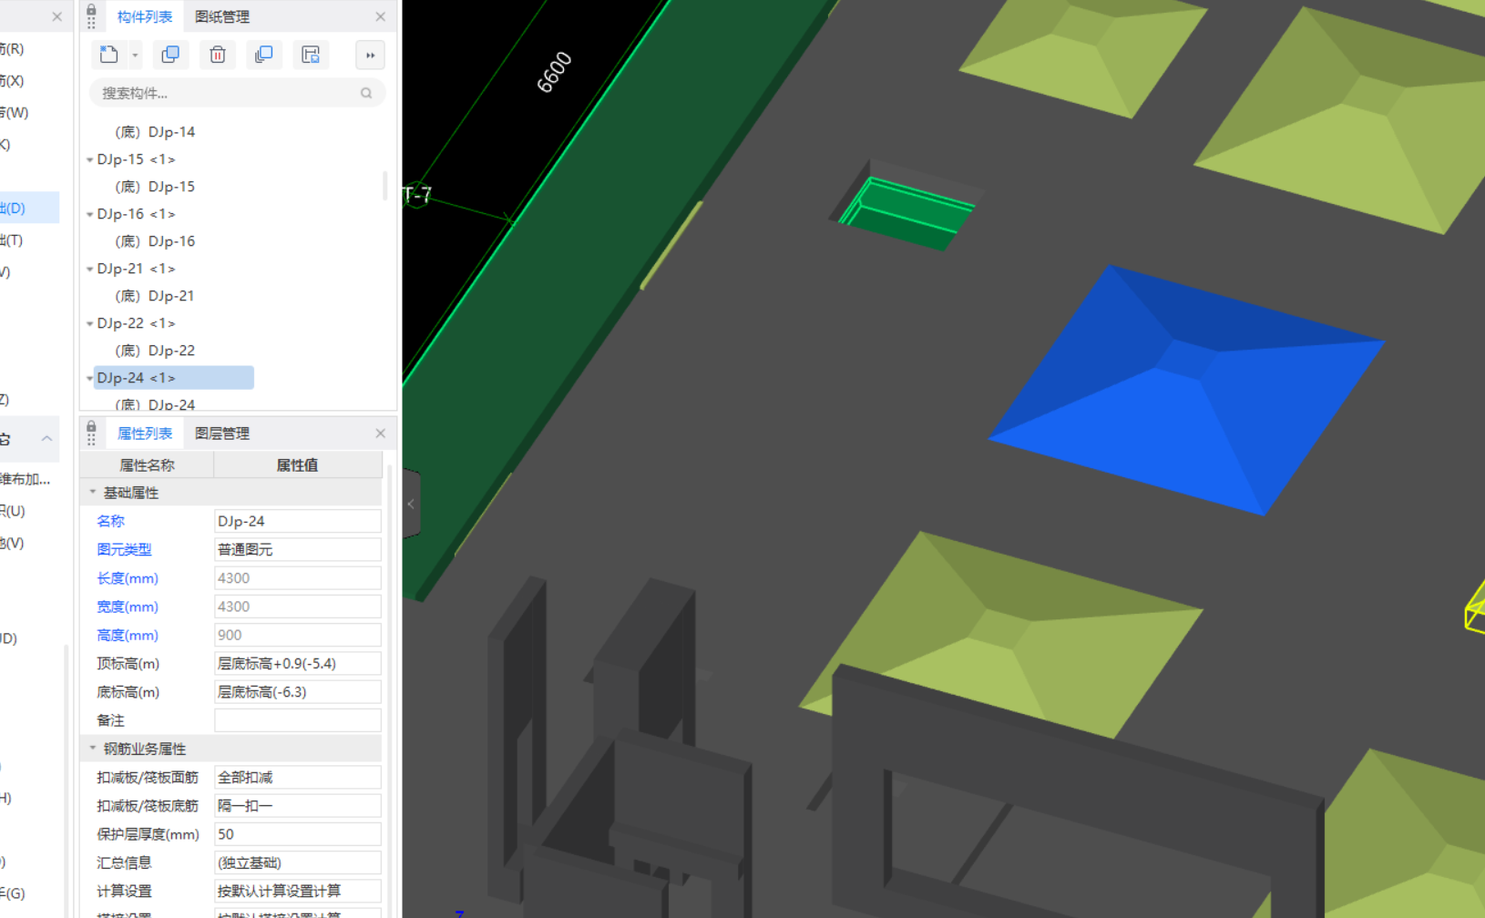This screenshot has height=918, width=1485.
Task: Select the highlighted (D) item in left nav
Action: click(x=29, y=208)
